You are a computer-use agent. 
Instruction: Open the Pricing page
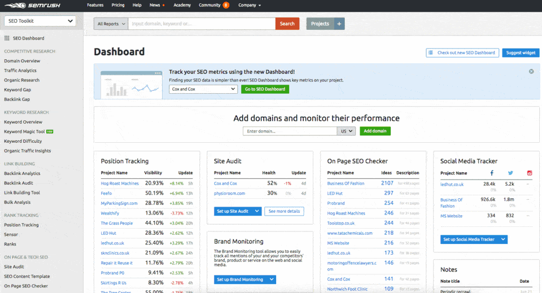(x=118, y=5)
